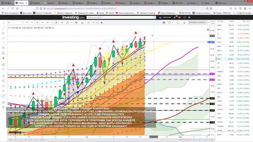Click the browser URL address bar
Image resolution: width=253 pixels, height=142 pixels.
tap(123, 9)
